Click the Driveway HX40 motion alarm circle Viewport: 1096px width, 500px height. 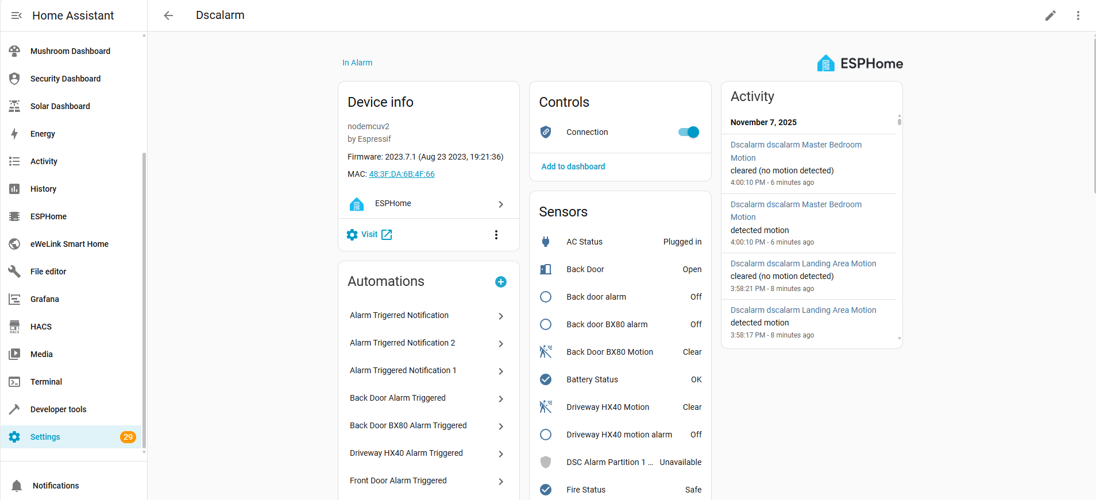(546, 435)
